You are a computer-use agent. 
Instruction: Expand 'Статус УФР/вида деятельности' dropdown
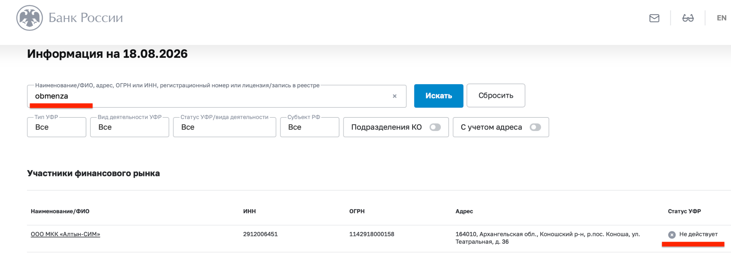225,127
